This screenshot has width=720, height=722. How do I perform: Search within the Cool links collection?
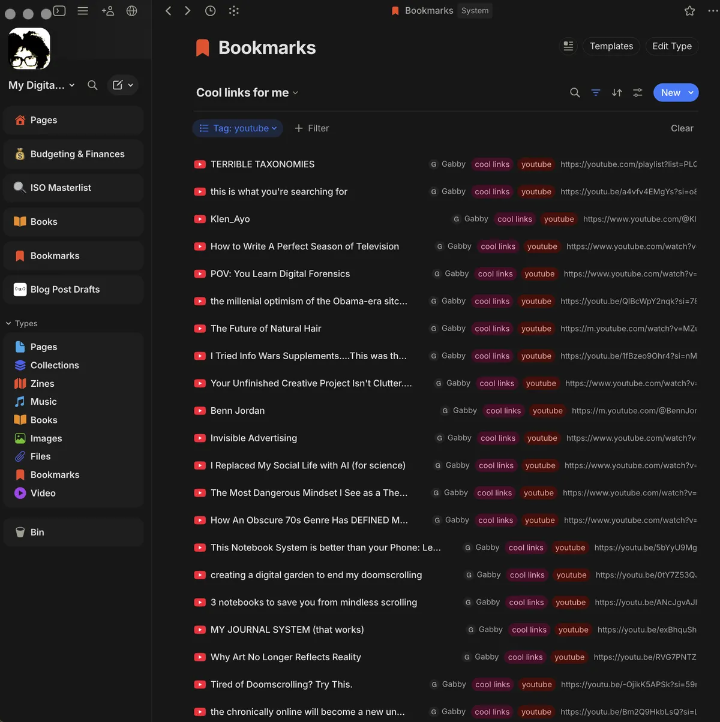coord(575,92)
